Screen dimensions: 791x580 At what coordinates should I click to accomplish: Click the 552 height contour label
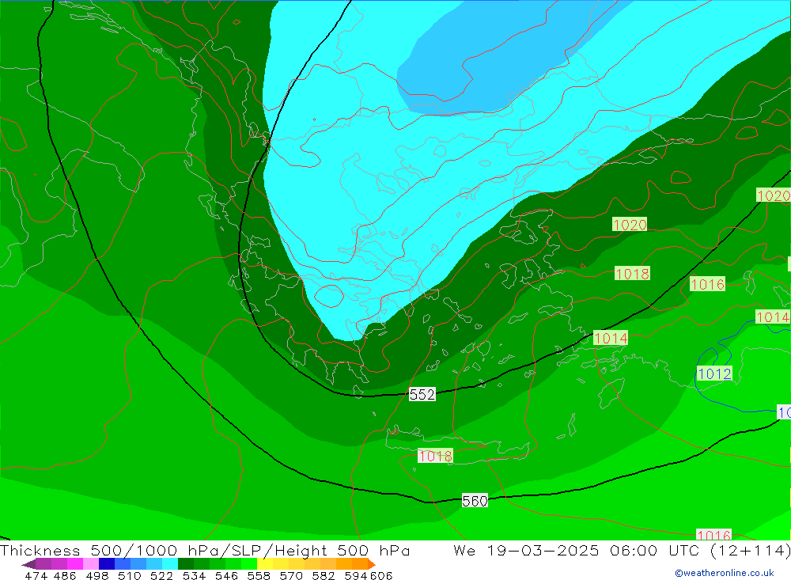(x=422, y=394)
